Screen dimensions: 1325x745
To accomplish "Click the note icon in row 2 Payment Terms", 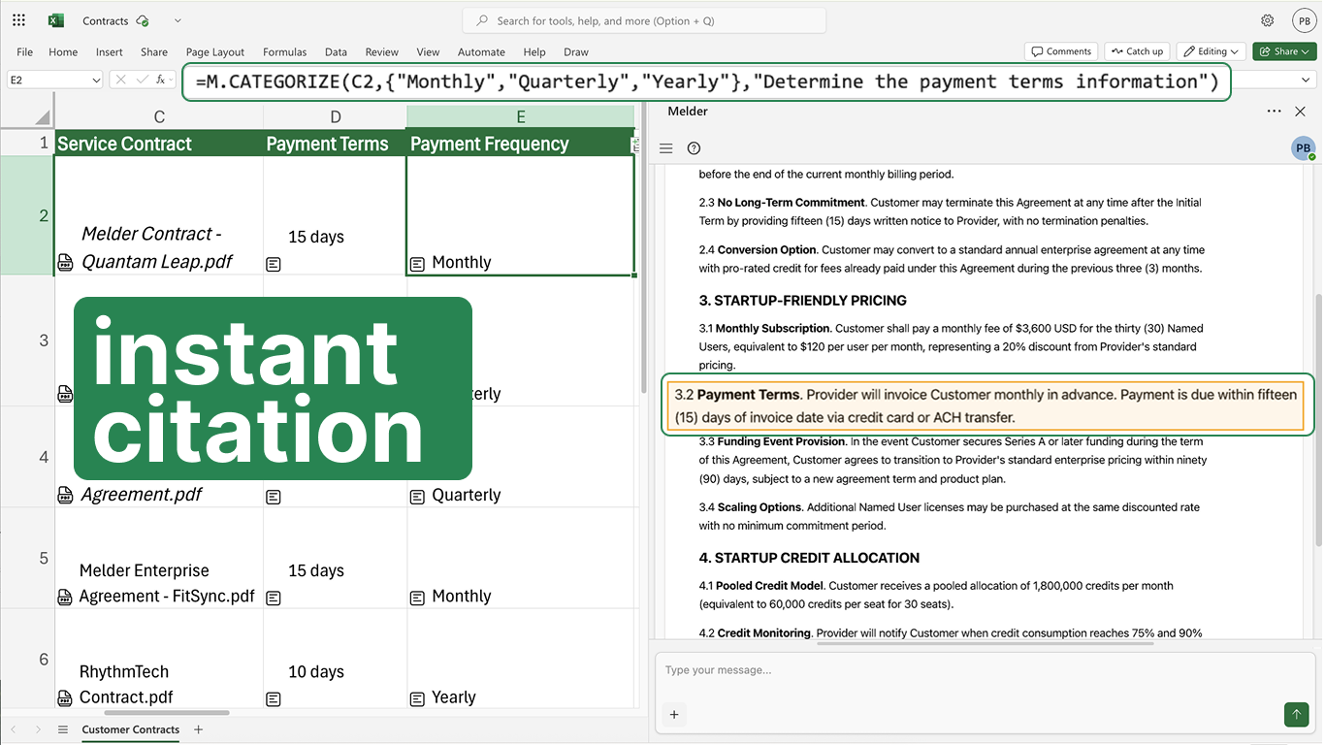I will point(274,264).
